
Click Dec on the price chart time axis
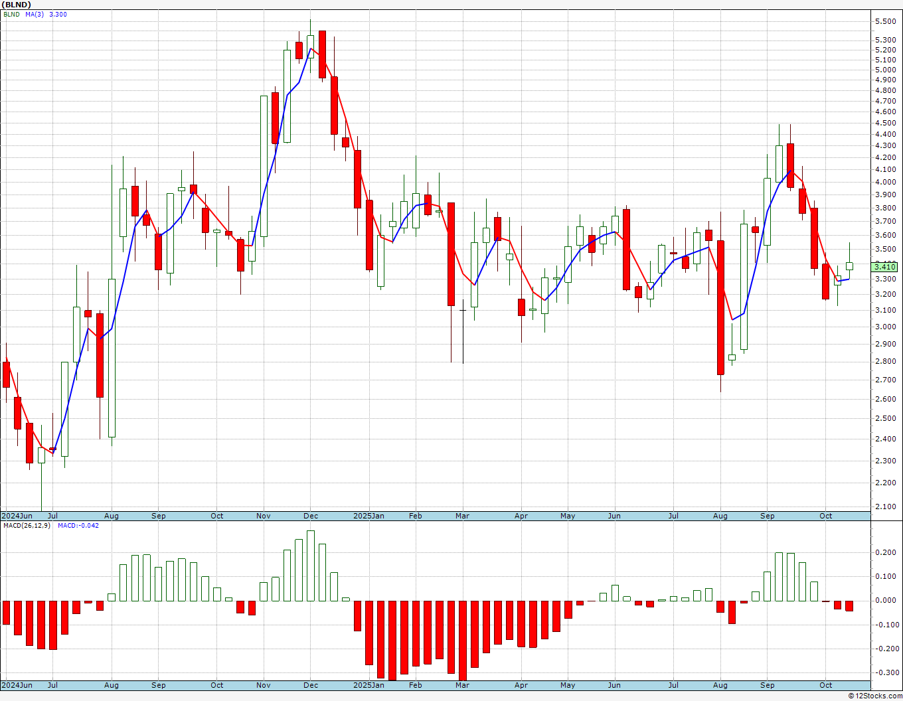point(310,516)
